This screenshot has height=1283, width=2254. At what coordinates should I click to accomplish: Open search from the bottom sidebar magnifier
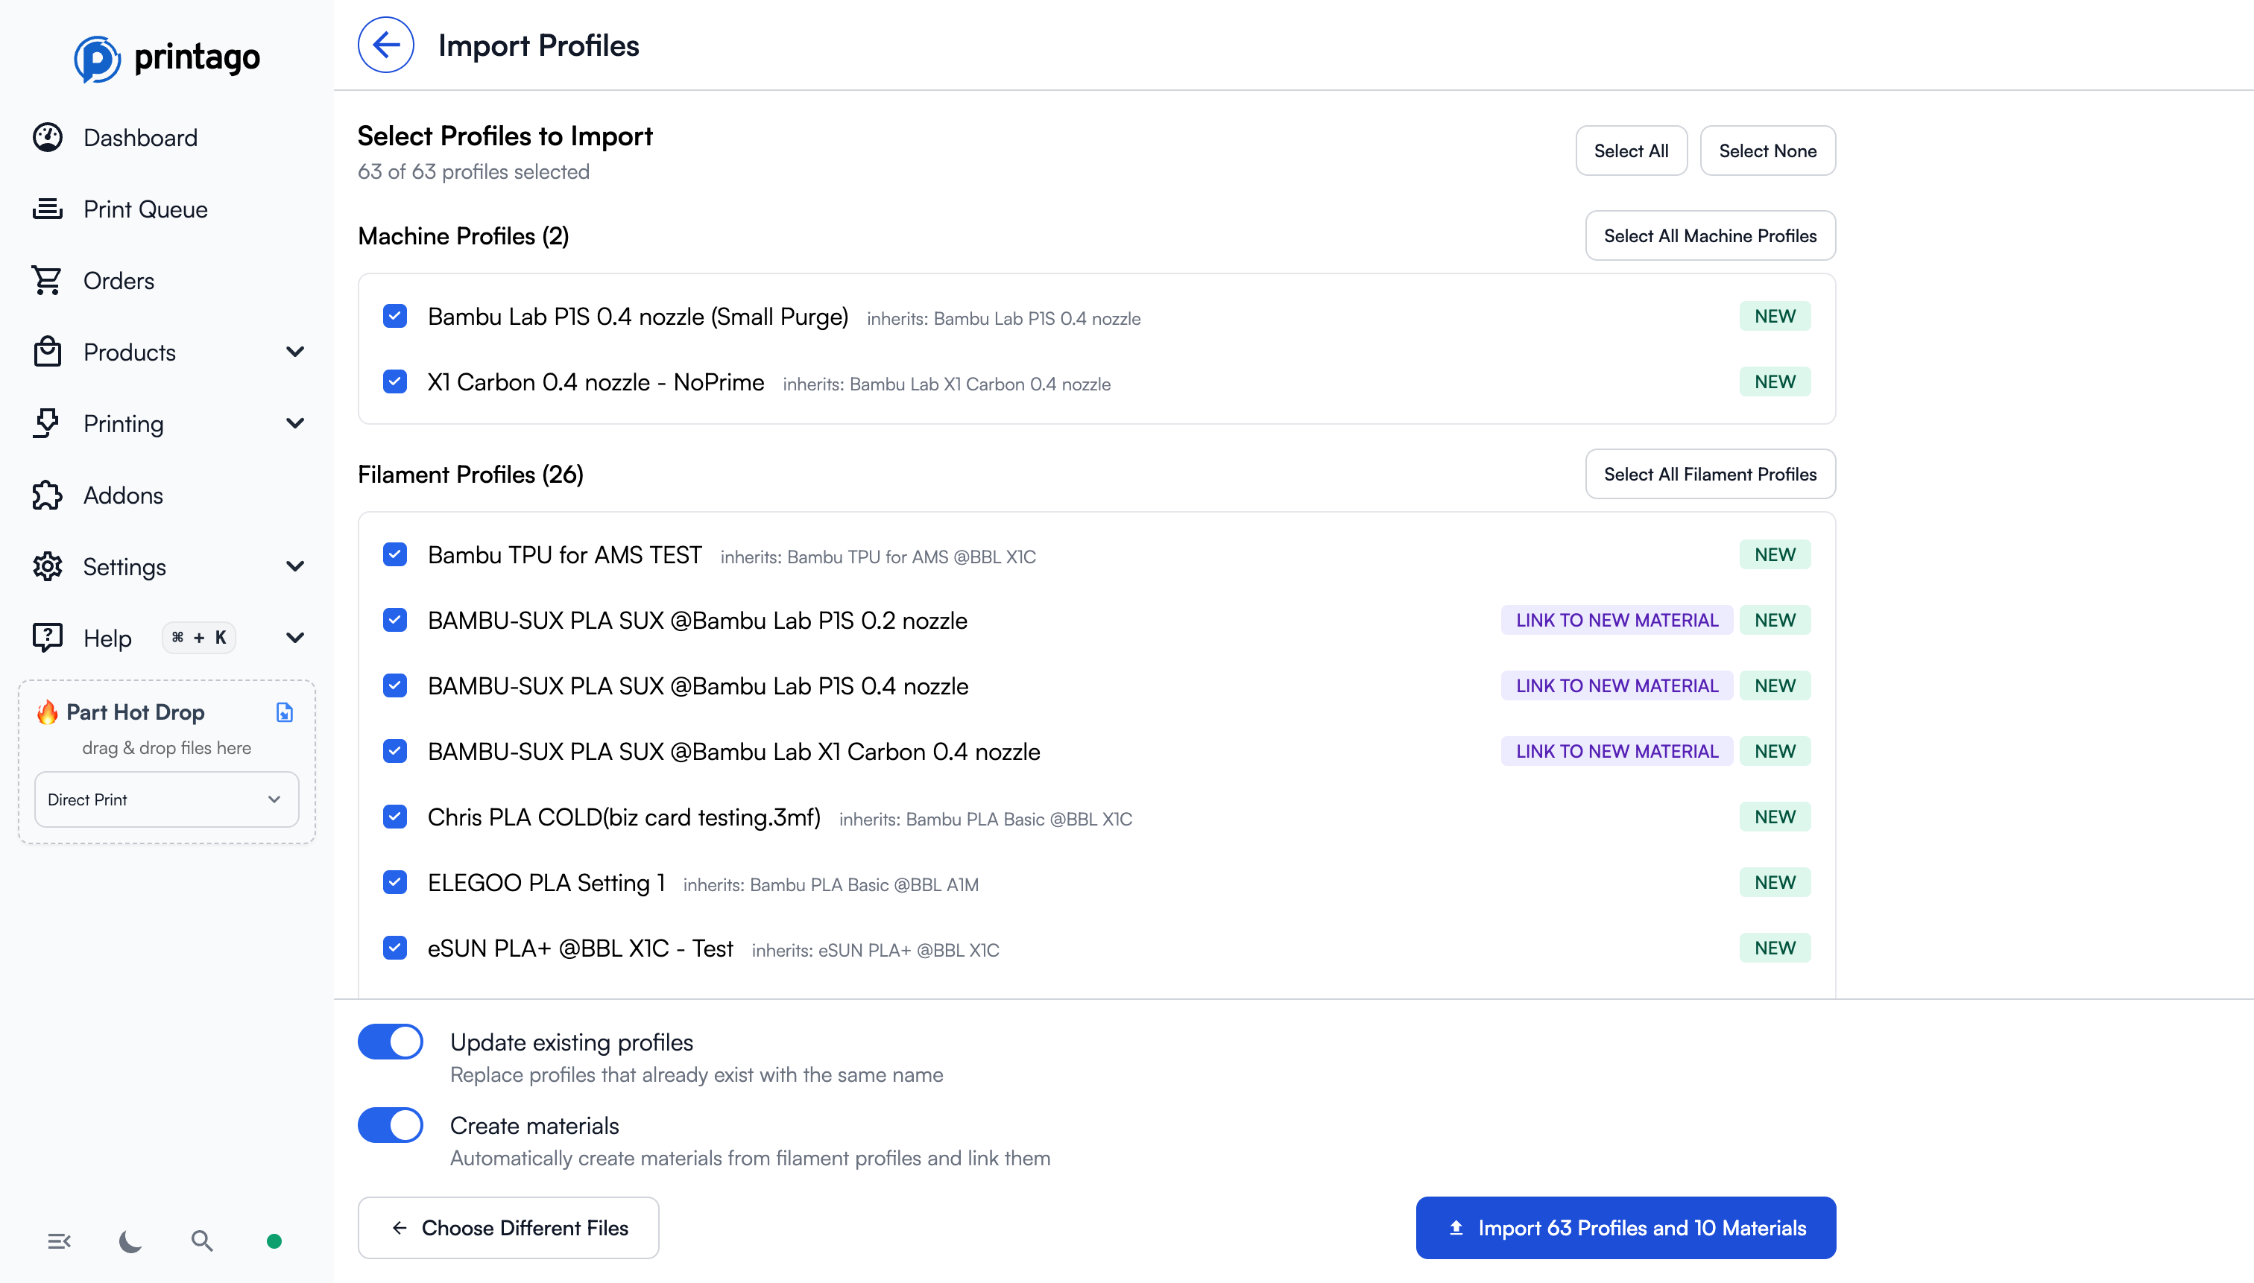tap(202, 1240)
